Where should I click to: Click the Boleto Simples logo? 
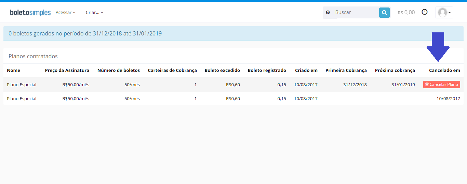point(30,13)
